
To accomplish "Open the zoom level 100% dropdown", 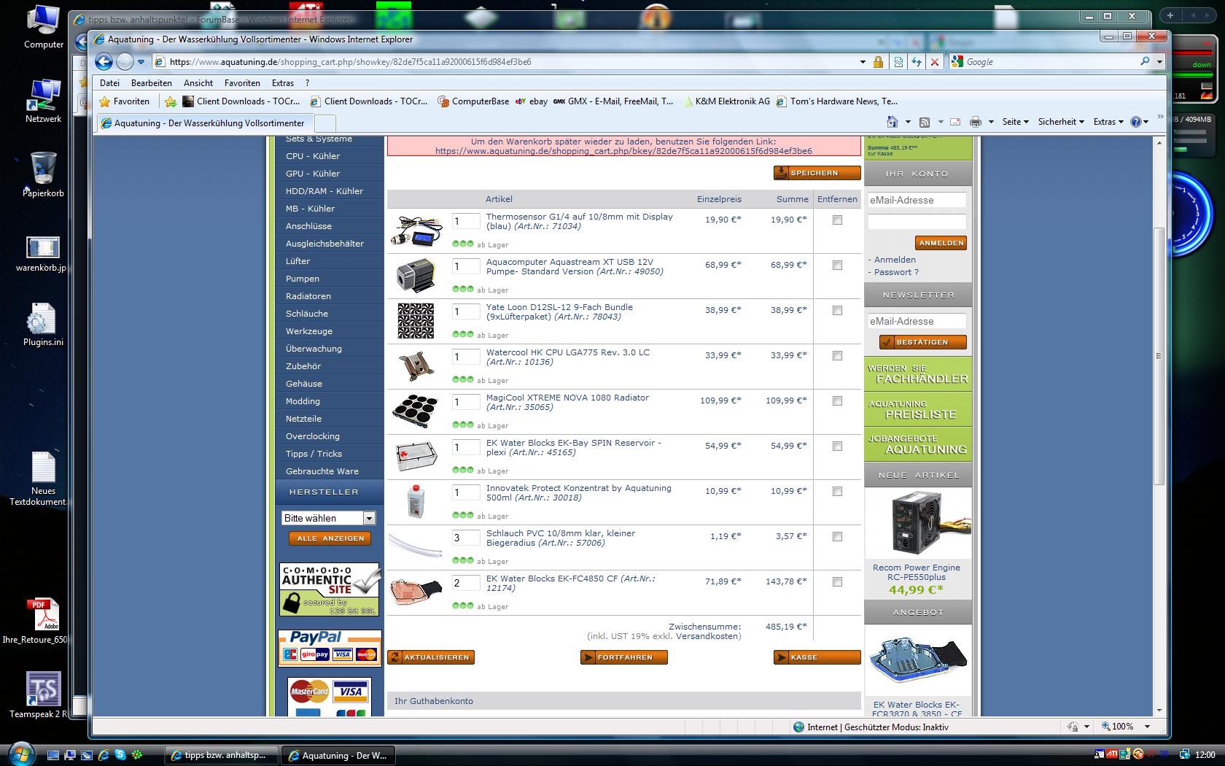I will 1147,727.
